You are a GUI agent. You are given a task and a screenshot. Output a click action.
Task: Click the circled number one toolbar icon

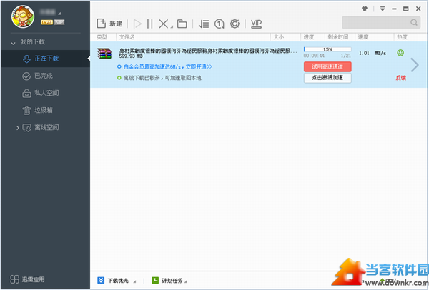point(220,24)
